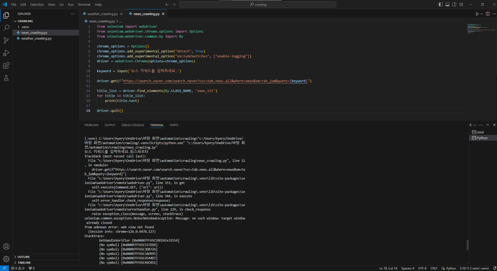
Task: Open the Extensions view
Action: [6, 65]
